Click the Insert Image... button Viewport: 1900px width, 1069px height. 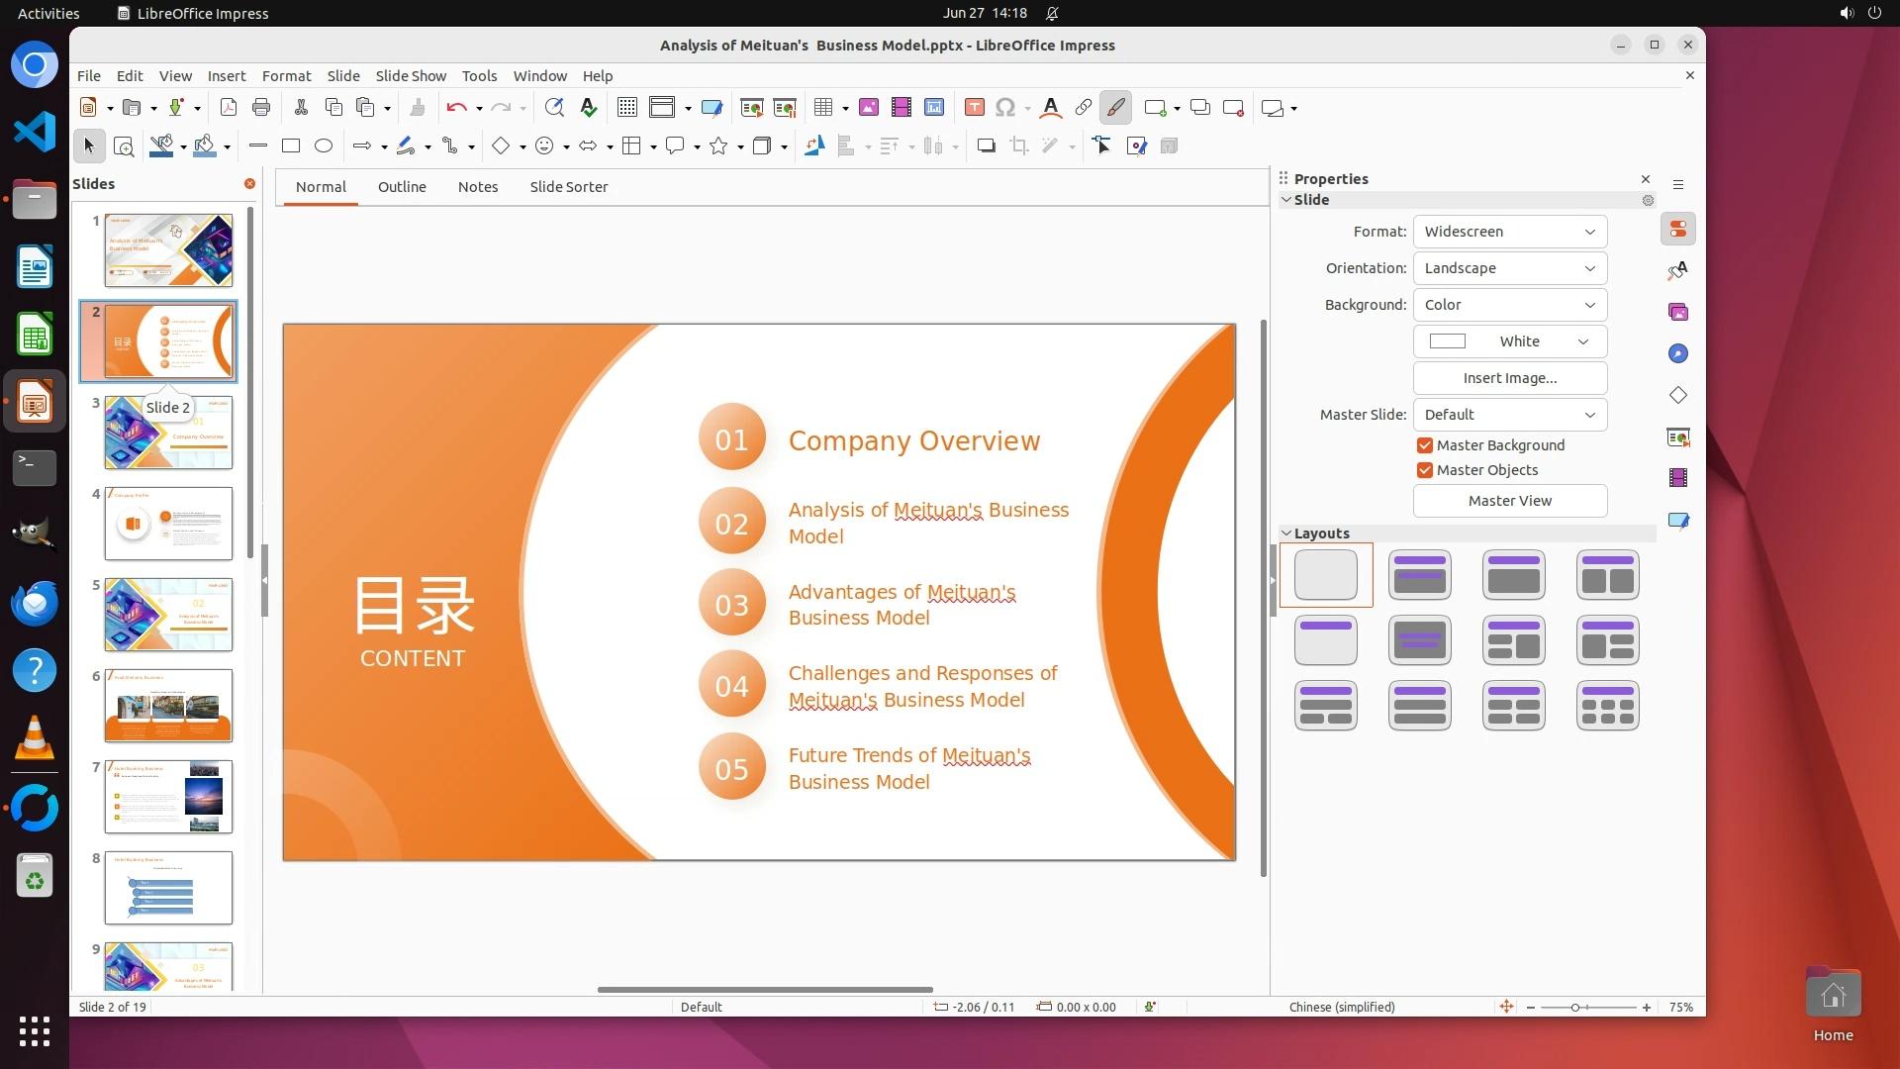click(1509, 378)
